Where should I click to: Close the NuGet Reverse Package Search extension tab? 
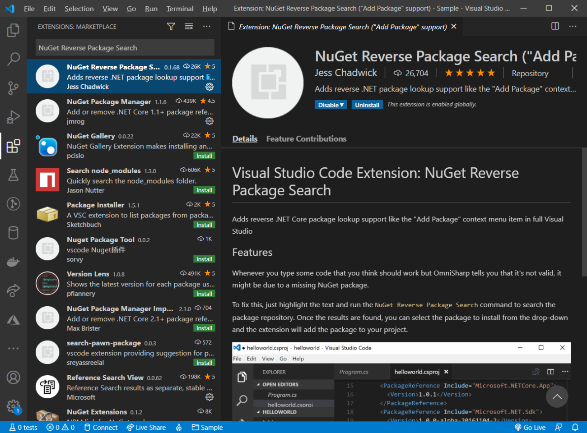[x=454, y=27]
